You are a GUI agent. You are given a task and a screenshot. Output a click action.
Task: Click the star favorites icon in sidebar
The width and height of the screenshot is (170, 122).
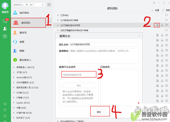tap(5, 116)
